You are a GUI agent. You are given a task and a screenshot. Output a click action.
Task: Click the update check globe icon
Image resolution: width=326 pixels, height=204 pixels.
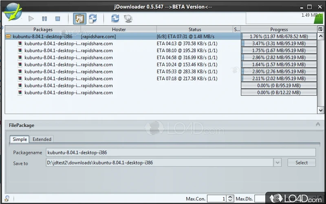tap(128, 18)
